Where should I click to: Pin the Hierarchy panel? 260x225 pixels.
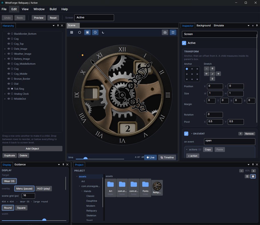pos(58,25)
